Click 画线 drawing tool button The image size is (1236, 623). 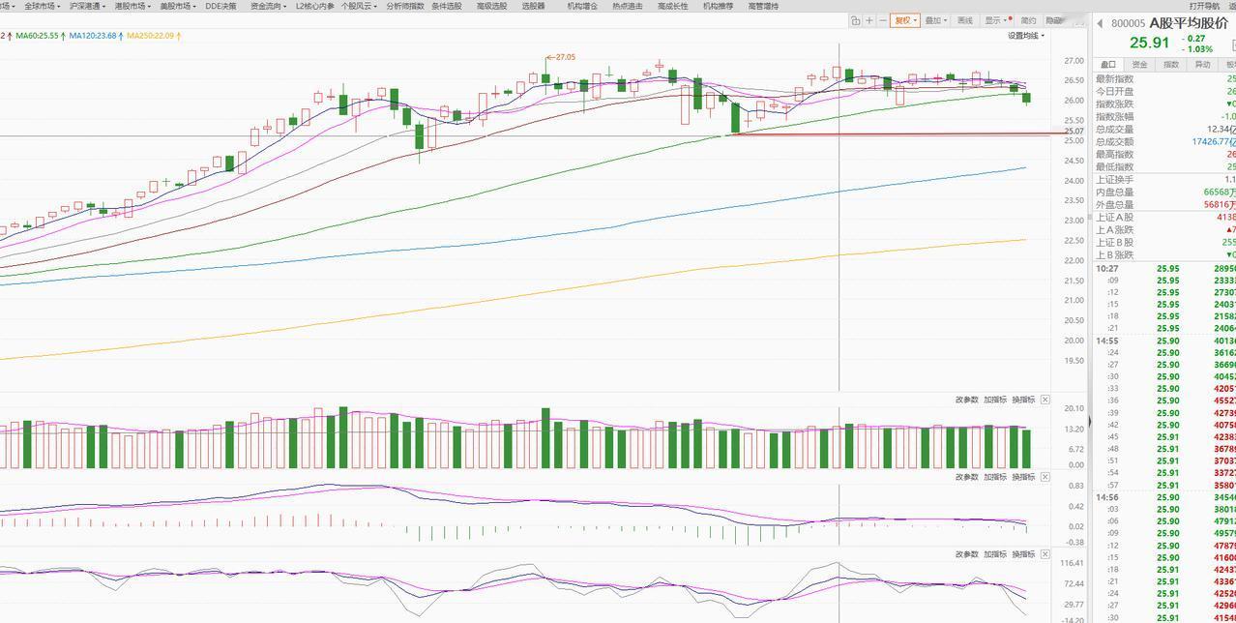[965, 20]
